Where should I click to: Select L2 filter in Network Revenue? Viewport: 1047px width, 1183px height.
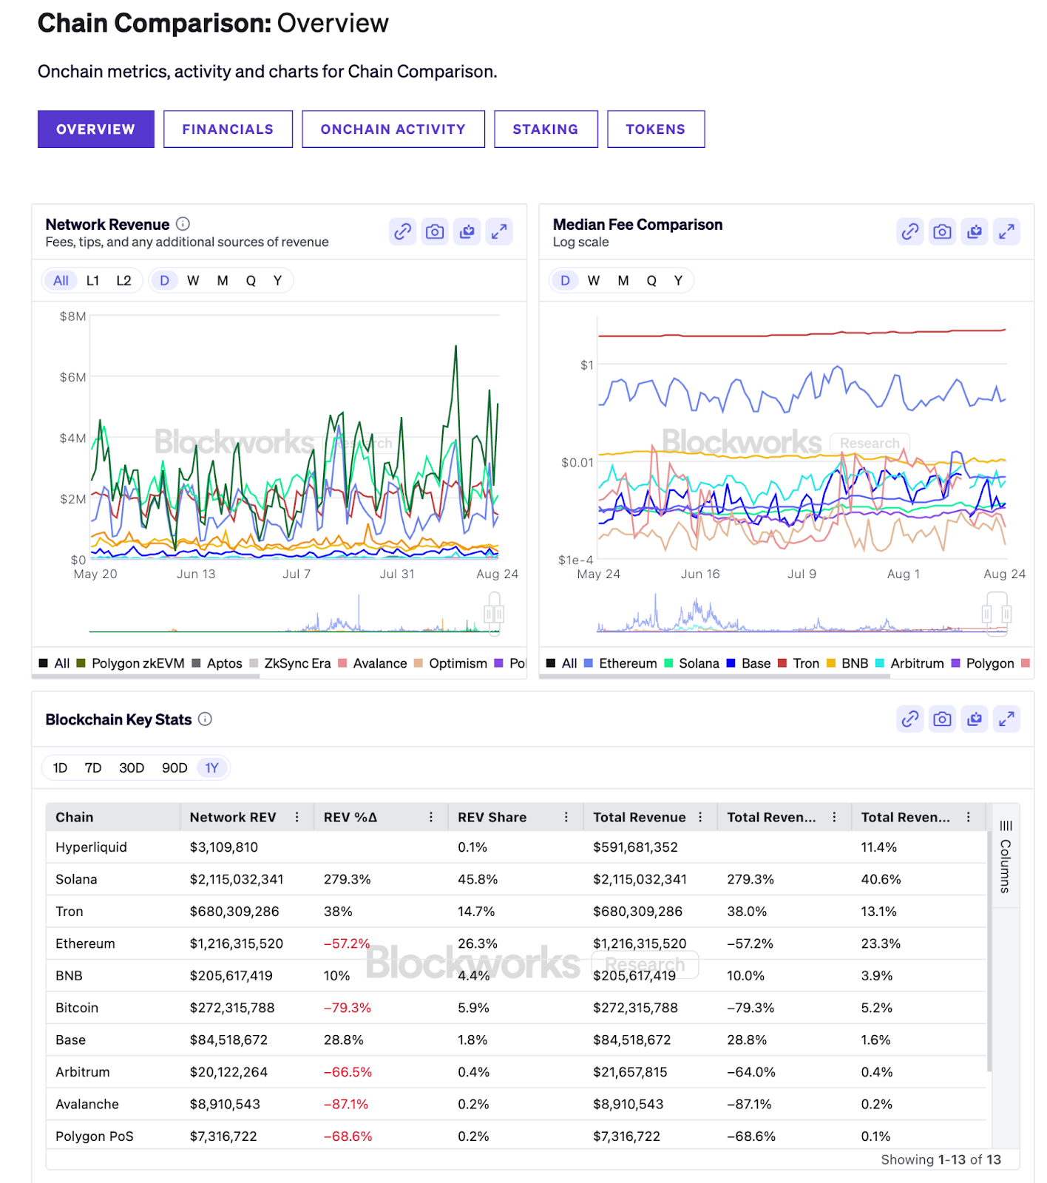pyautogui.click(x=123, y=281)
